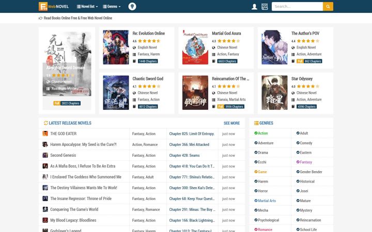
Task: Focus the Search input field
Action: coord(297,6)
